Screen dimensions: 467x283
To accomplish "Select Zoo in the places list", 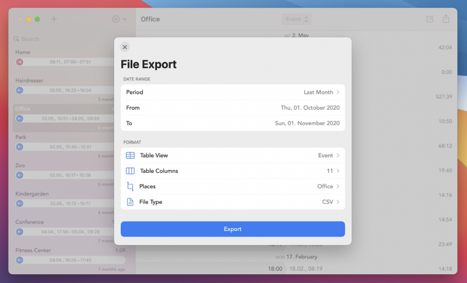I will click(x=20, y=165).
